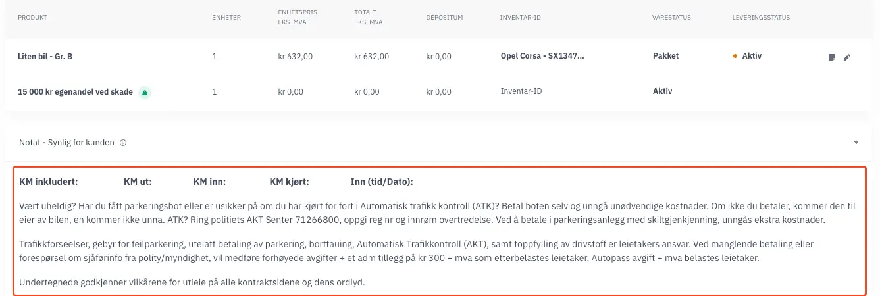Sort by the Produkt column header
The image size is (880, 296).
coord(32,17)
